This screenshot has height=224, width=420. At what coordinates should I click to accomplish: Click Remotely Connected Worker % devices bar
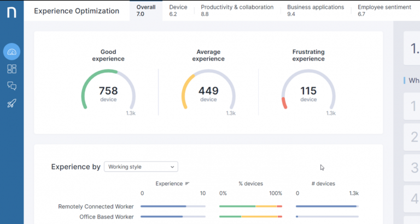[250, 207]
